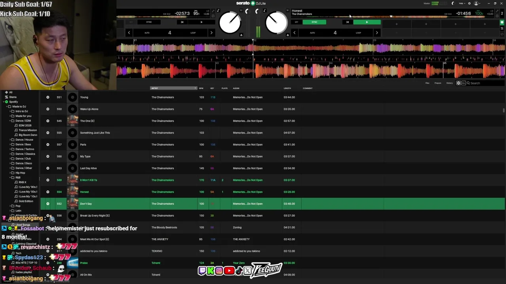The width and height of the screenshot is (506, 284).
Task: Increase loop size on left deck
Action: 211,33
